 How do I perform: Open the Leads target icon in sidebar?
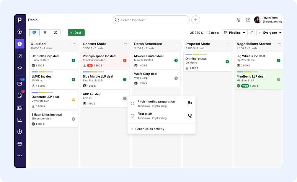click(20, 32)
